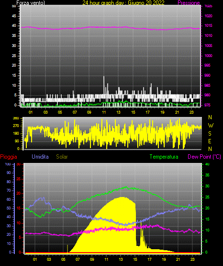Click the Pioggia legend label
This screenshot has width=223, height=266.
9,157
